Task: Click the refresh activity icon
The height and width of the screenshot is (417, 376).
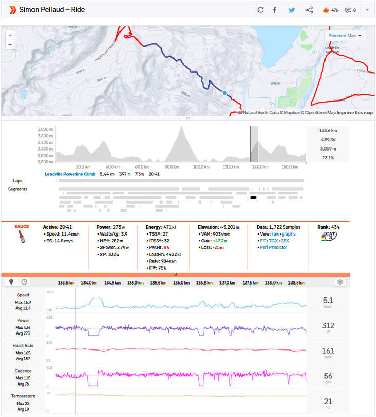Action: coord(261,10)
